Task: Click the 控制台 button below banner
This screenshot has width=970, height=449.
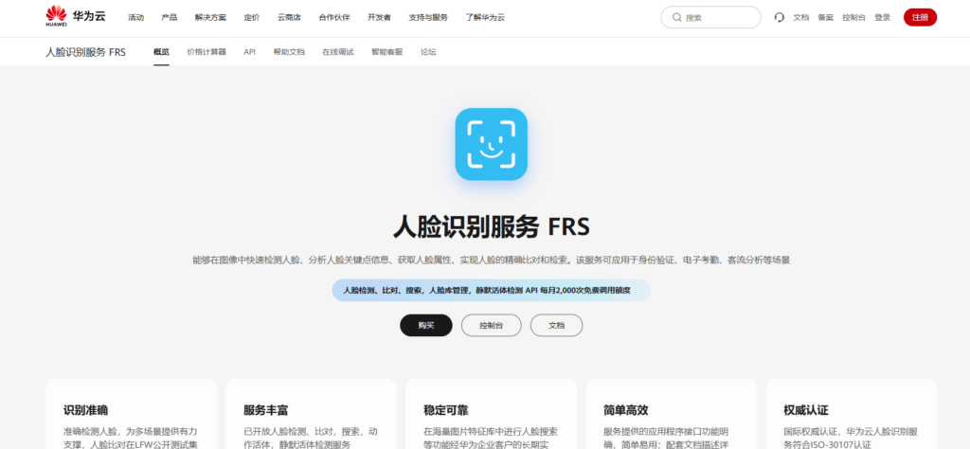Action: pos(492,325)
